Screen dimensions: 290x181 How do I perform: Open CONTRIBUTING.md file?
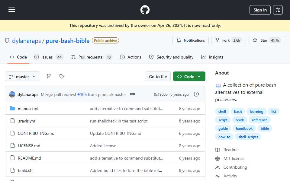click(x=36, y=133)
